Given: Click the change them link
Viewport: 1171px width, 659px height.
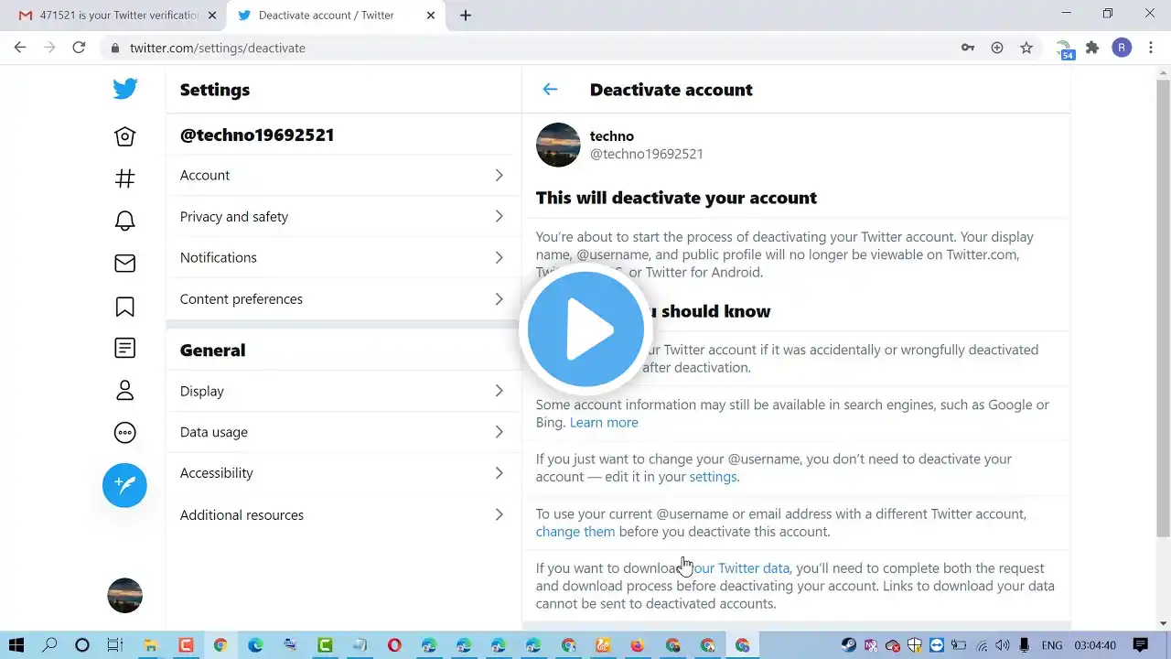Looking at the screenshot, I should pyautogui.click(x=575, y=532).
